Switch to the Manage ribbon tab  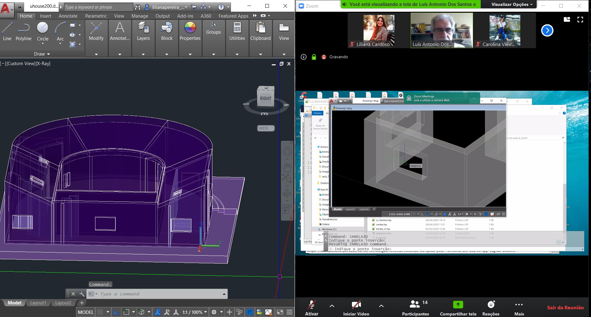(x=140, y=16)
